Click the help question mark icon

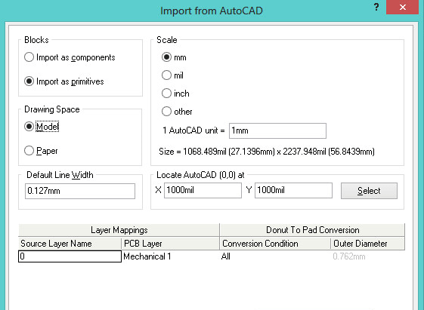pos(376,7)
